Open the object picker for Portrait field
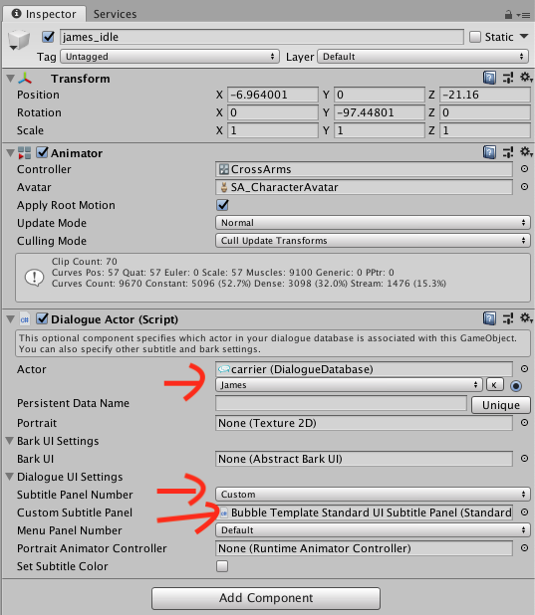This screenshot has width=535, height=615. click(x=524, y=422)
